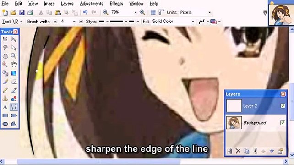Open the Units dropdown
Screen dimensions: 294x165
tap(209, 12)
